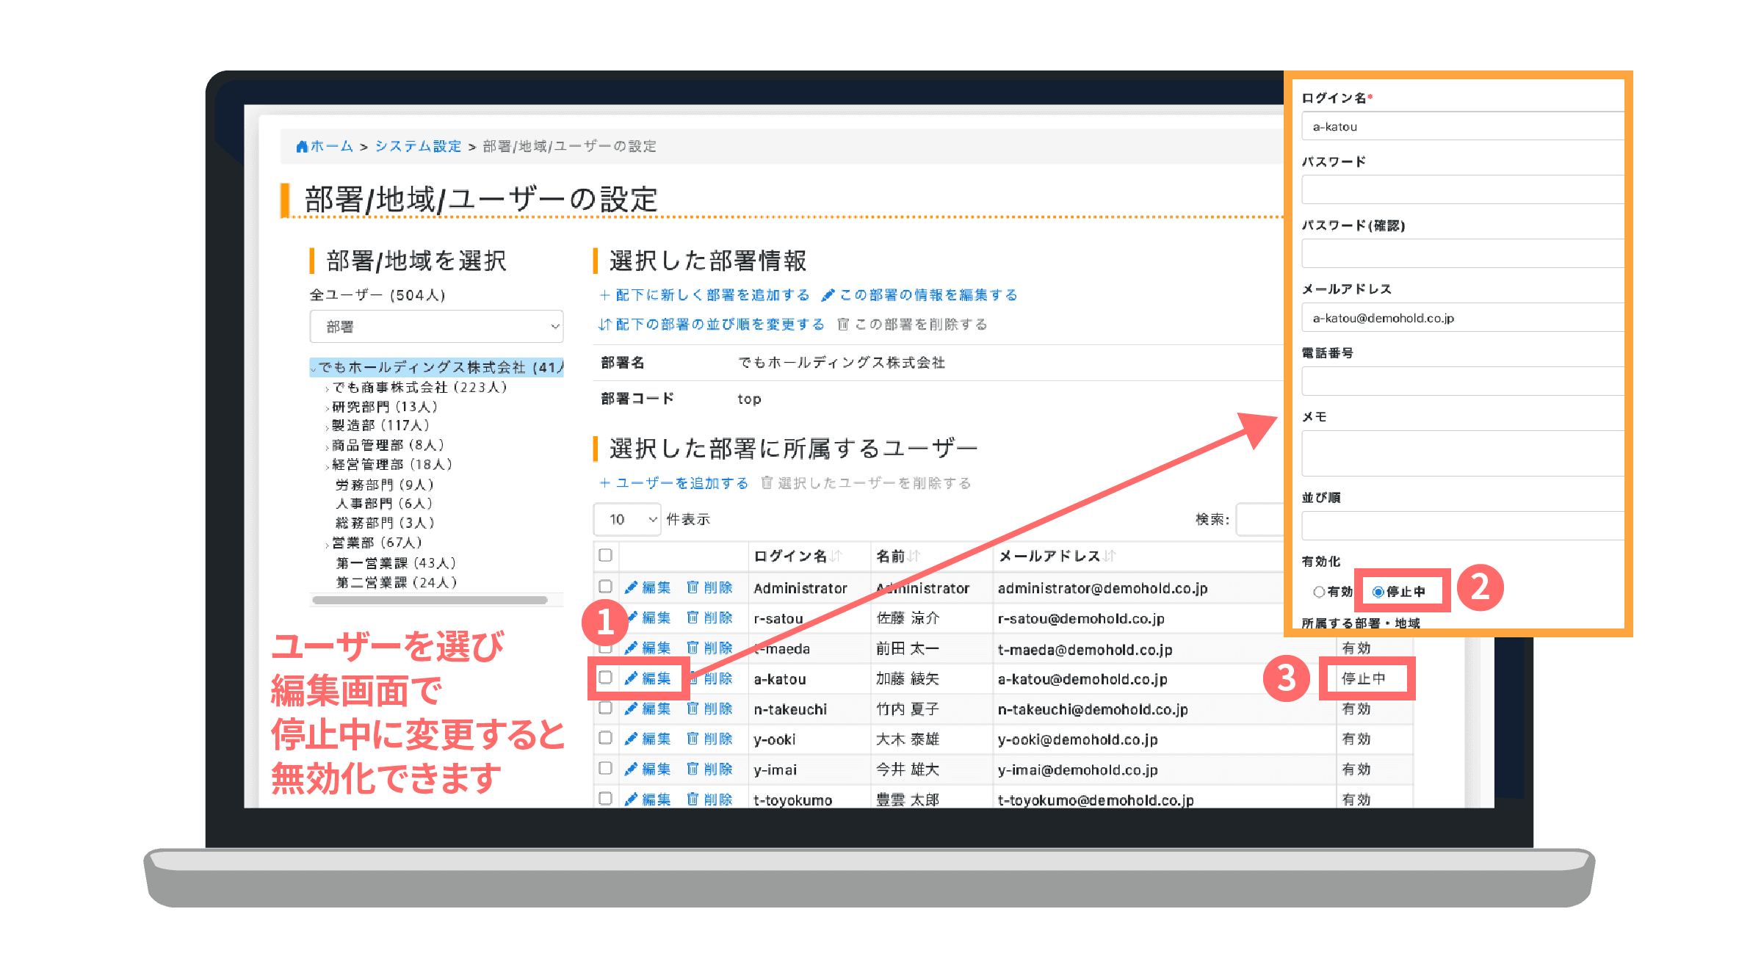Open the 10 件表示 dropdown
Viewport: 1739px width, 978px height.
(627, 519)
